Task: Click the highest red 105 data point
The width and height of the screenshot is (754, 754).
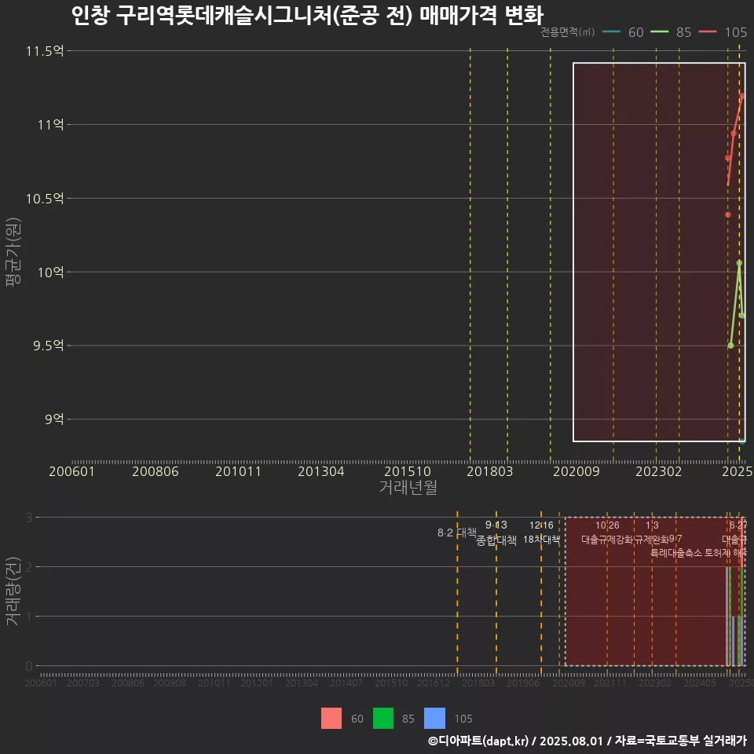Action: (x=742, y=96)
